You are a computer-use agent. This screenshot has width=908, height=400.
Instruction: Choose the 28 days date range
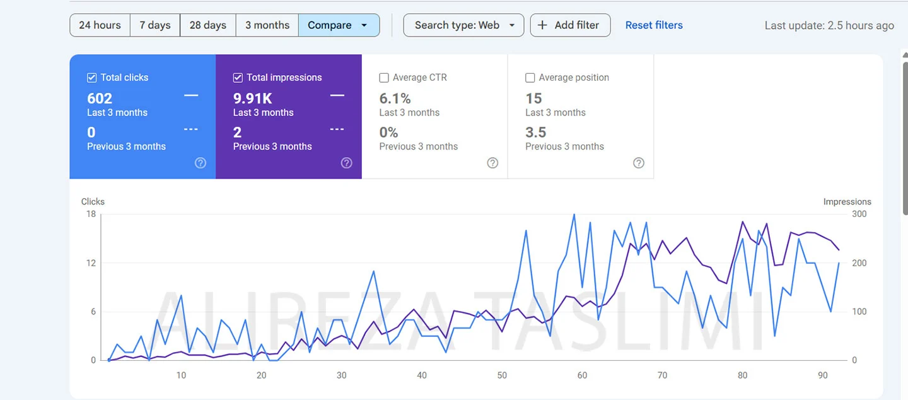pyautogui.click(x=207, y=25)
